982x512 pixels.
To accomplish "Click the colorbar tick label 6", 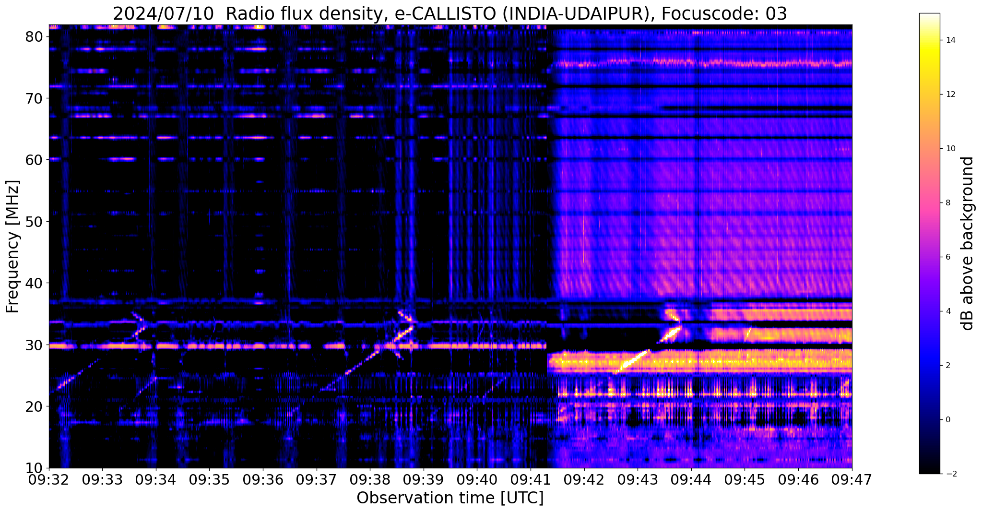I will pyautogui.click(x=947, y=257).
